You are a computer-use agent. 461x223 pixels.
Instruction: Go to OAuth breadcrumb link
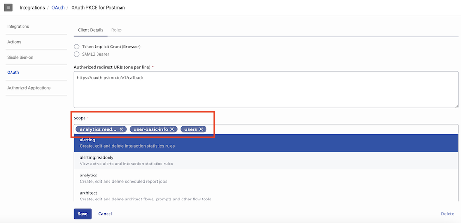pos(58,8)
